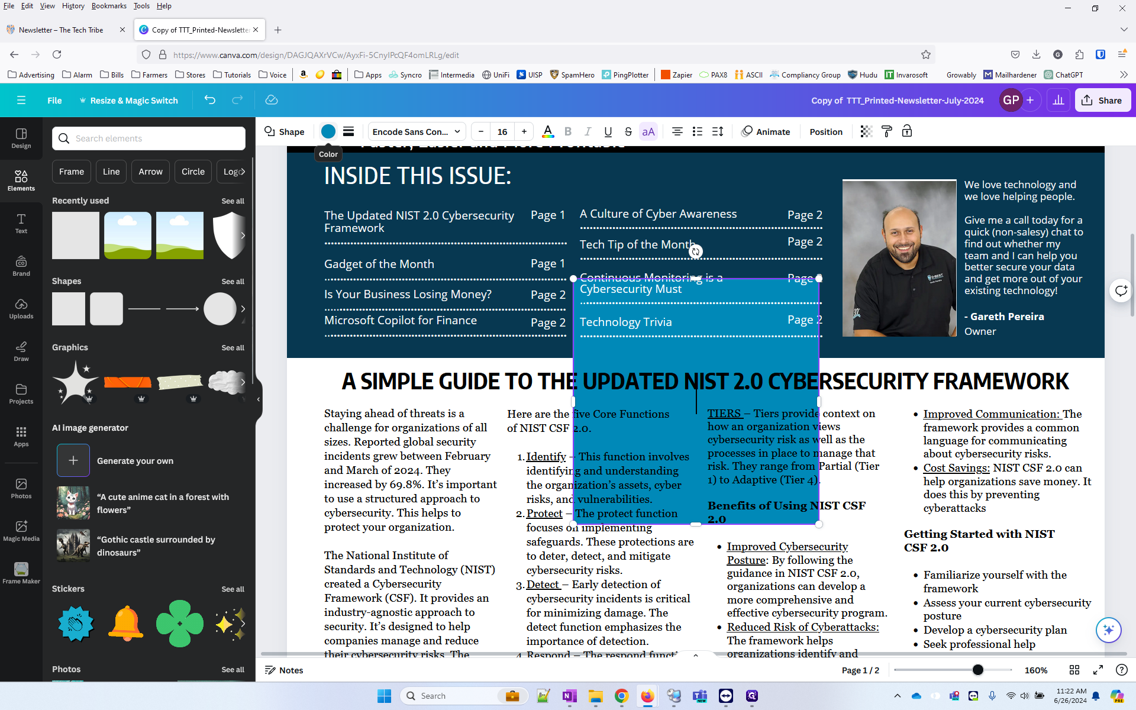Image resolution: width=1136 pixels, height=710 pixels.
Task: Open grid view of pages
Action: (x=1074, y=670)
